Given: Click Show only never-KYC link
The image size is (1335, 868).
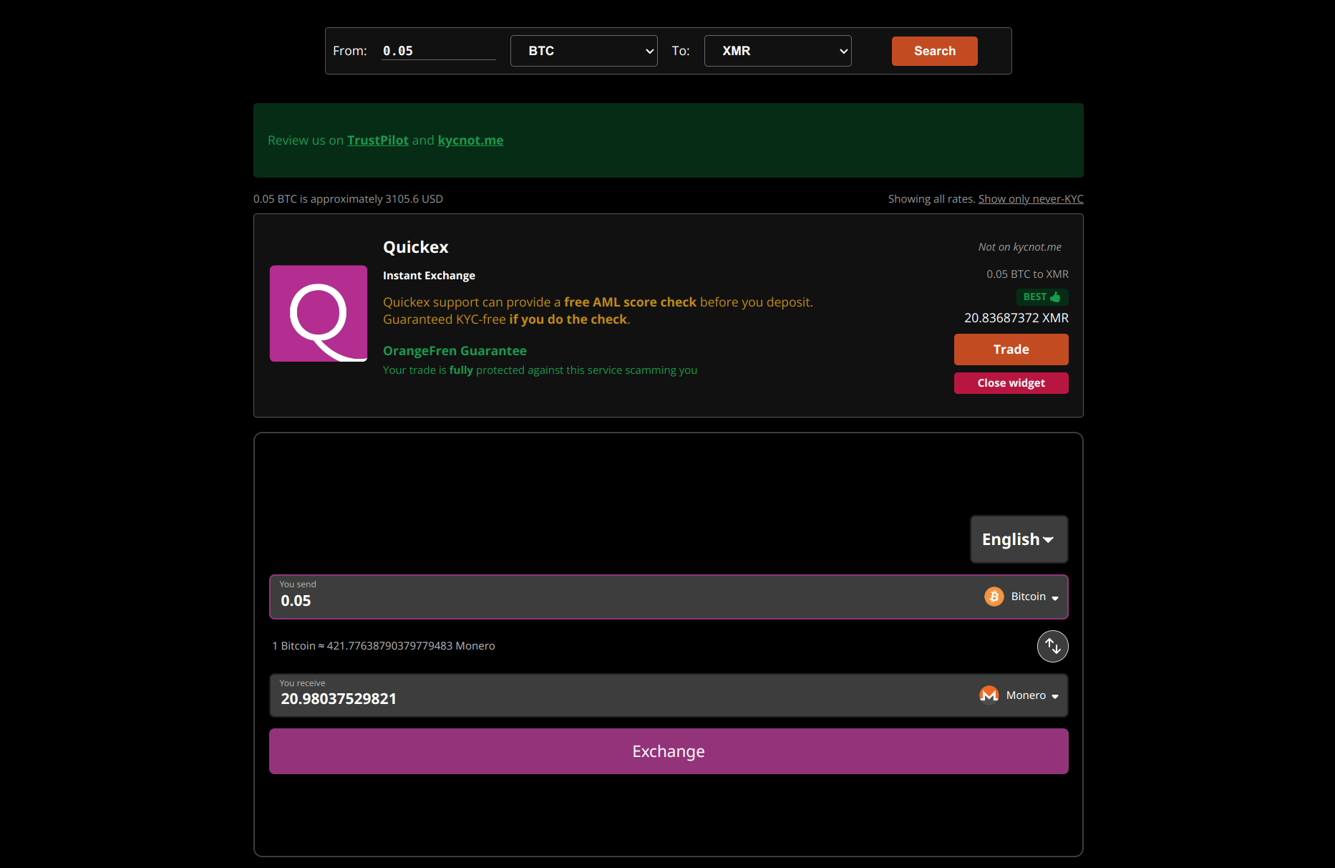Looking at the screenshot, I should point(1031,199).
